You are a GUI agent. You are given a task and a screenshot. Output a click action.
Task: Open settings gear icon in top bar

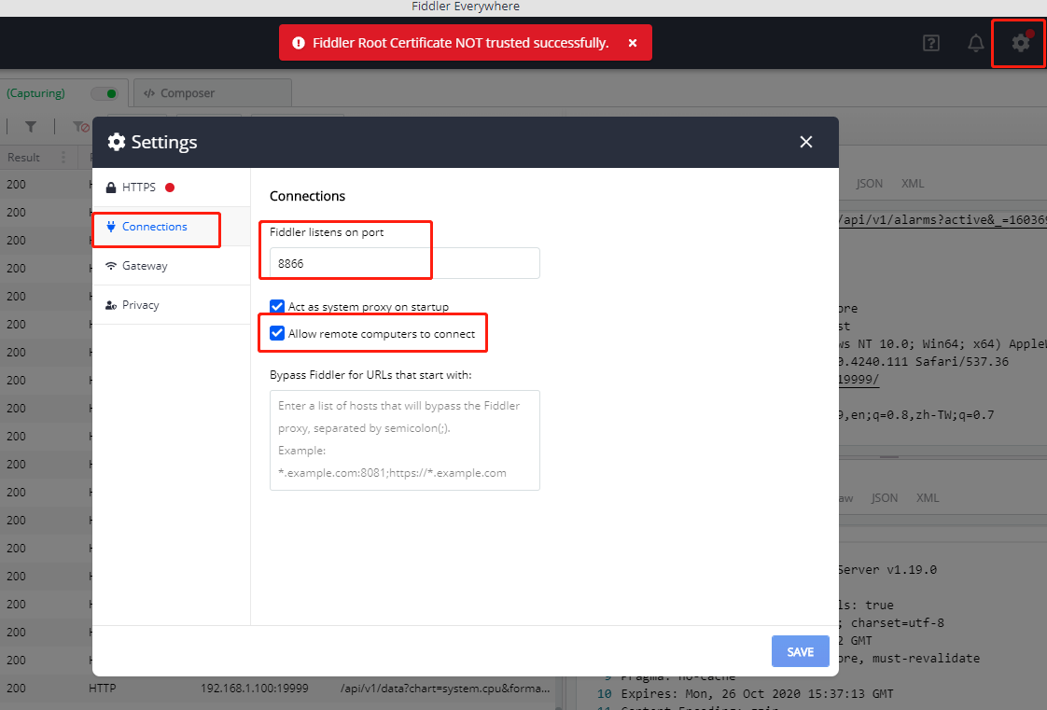click(x=1020, y=43)
